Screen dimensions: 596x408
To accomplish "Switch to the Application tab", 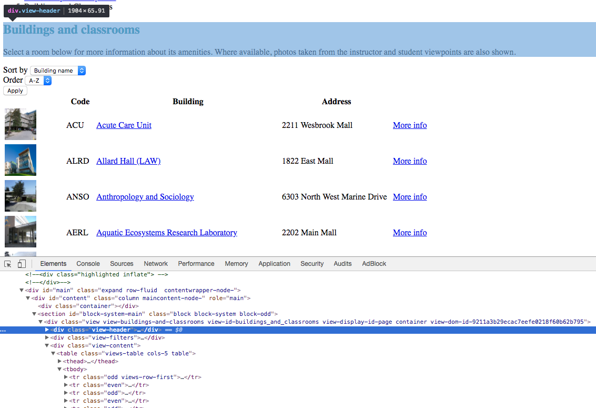I will pyautogui.click(x=274, y=264).
